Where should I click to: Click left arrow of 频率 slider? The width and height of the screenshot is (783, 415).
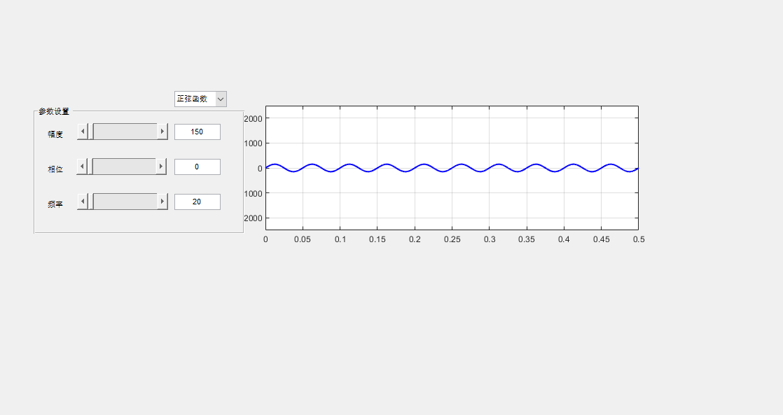83,202
